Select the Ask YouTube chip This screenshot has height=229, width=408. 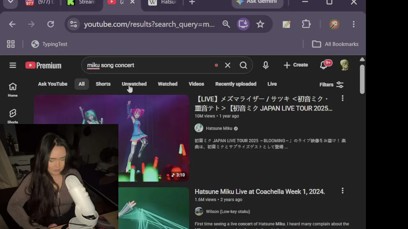tap(53, 84)
